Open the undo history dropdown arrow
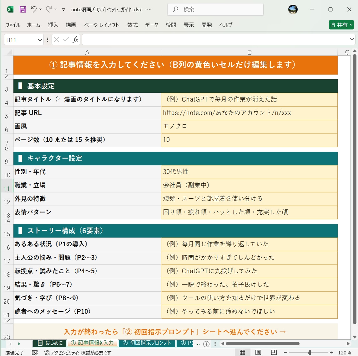Screen dimensions: 358x356 [40, 9]
